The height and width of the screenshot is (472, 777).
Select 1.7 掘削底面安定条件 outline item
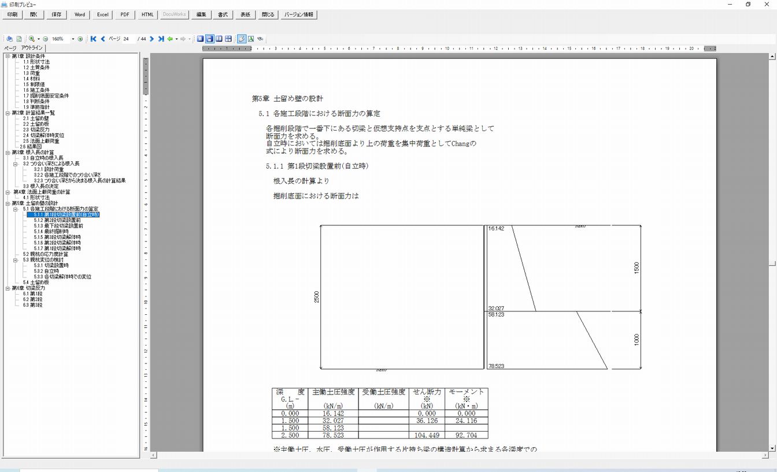click(46, 96)
